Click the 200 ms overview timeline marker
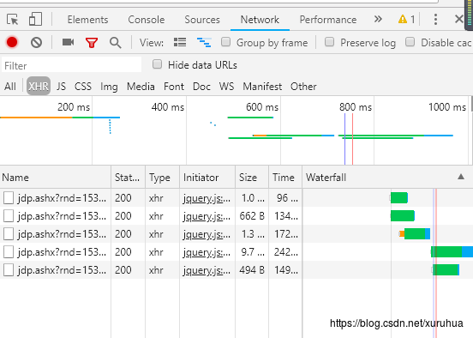This screenshot has height=338, width=473. (74, 107)
